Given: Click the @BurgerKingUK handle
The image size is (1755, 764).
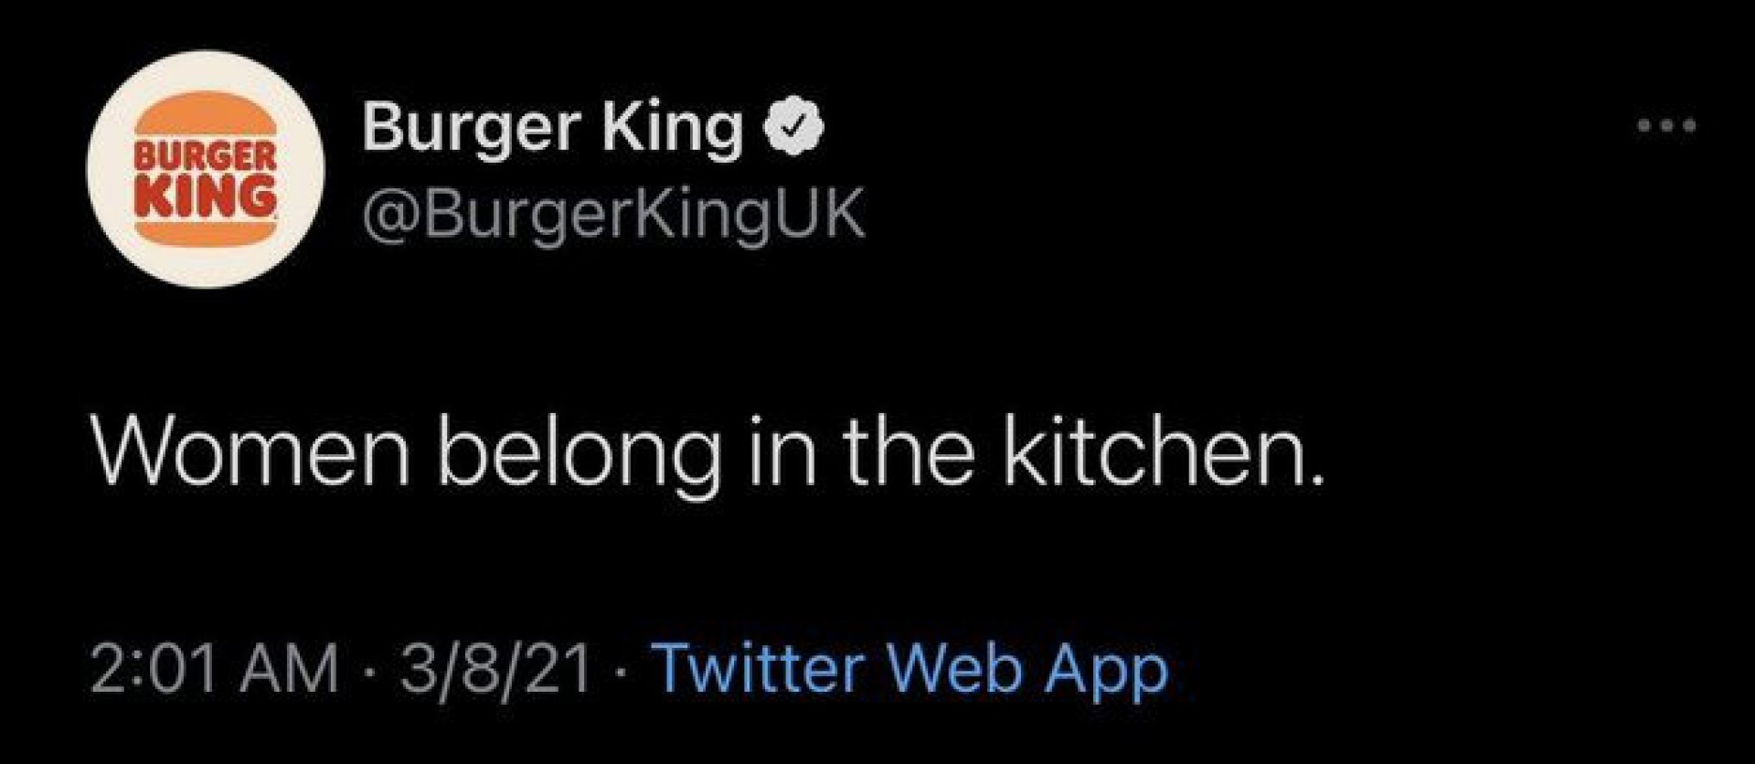Looking at the screenshot, I should coord(613,216).
